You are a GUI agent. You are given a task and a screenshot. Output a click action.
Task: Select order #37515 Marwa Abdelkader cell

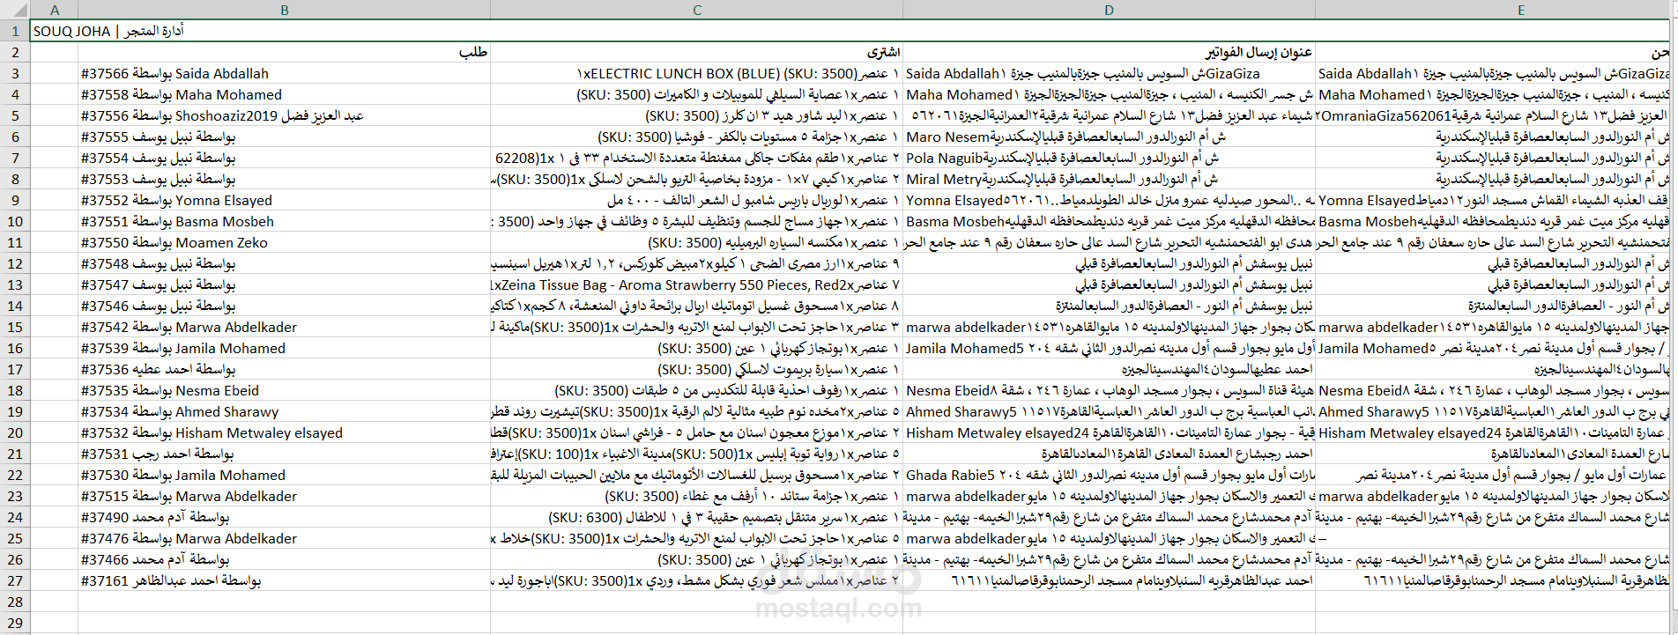(x=284, y=496)
